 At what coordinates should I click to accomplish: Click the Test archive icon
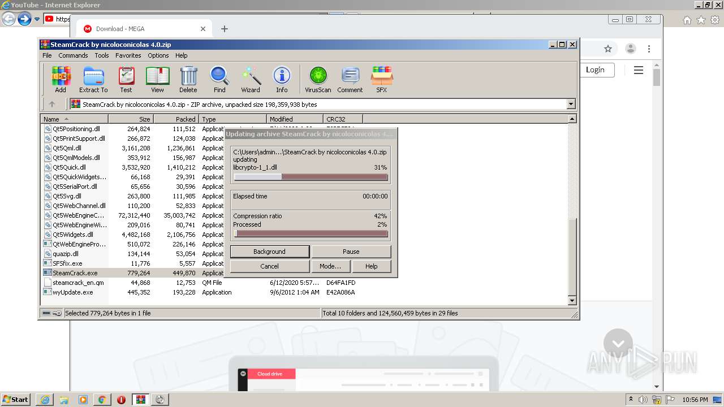click(126, 79)
